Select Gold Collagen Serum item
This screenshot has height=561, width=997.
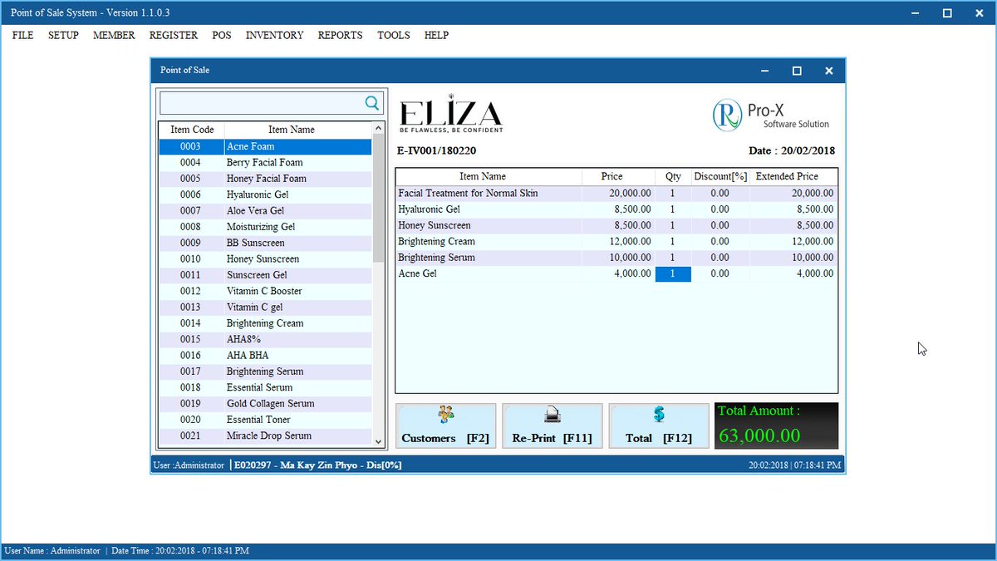[265, 404]
